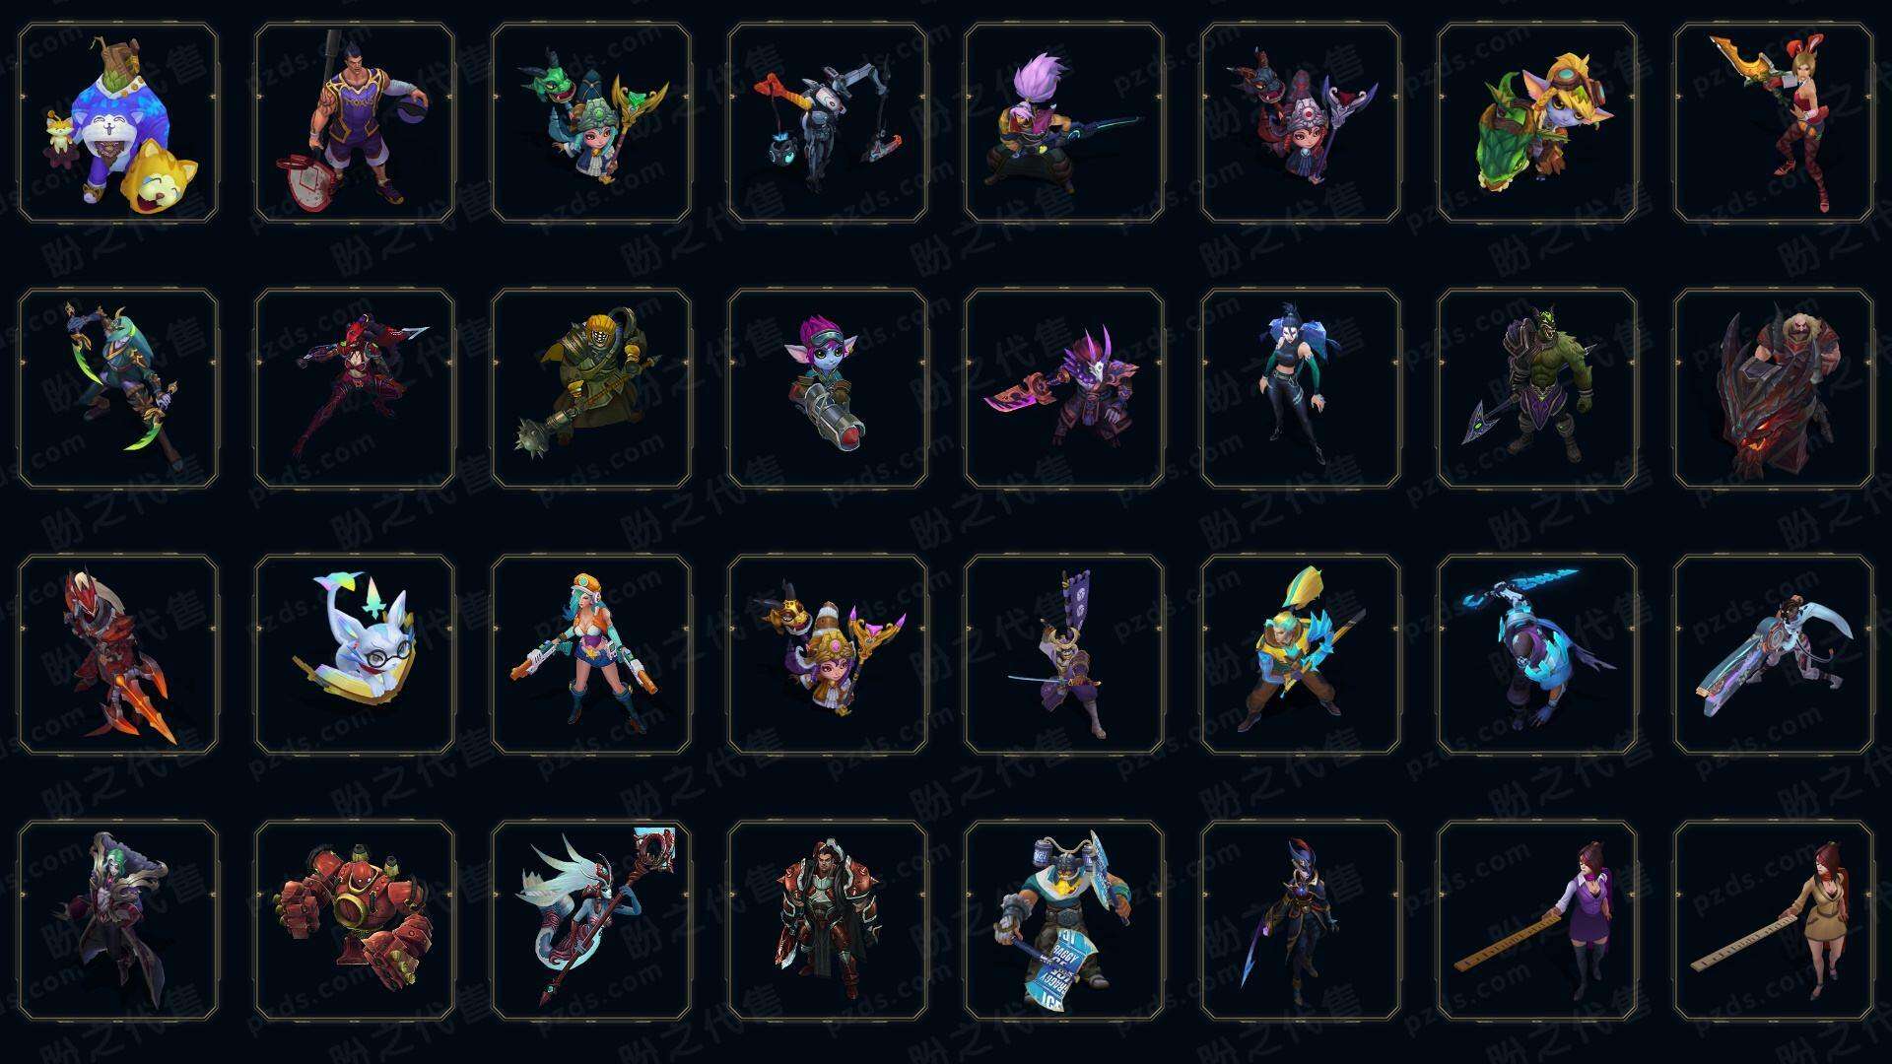Open the red mechanical golem skin
This screenshot has width=1892, height=1064.
[x=355, y=920]
